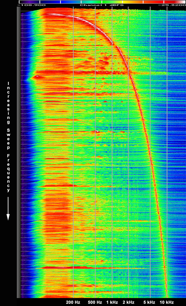The width and height of the screenshot is (186, 306).
Task: Click the white downward arrow icon
Action: point(8,209)
